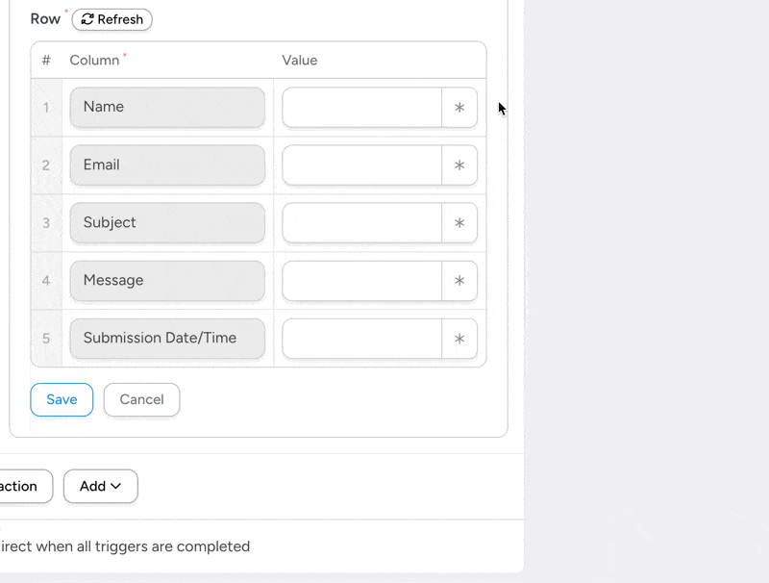Select the Message column field

(x=166, y=280)
